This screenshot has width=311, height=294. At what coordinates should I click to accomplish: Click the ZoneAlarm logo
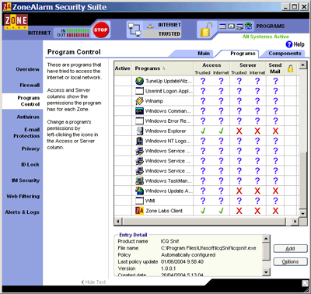click(16, 22)
